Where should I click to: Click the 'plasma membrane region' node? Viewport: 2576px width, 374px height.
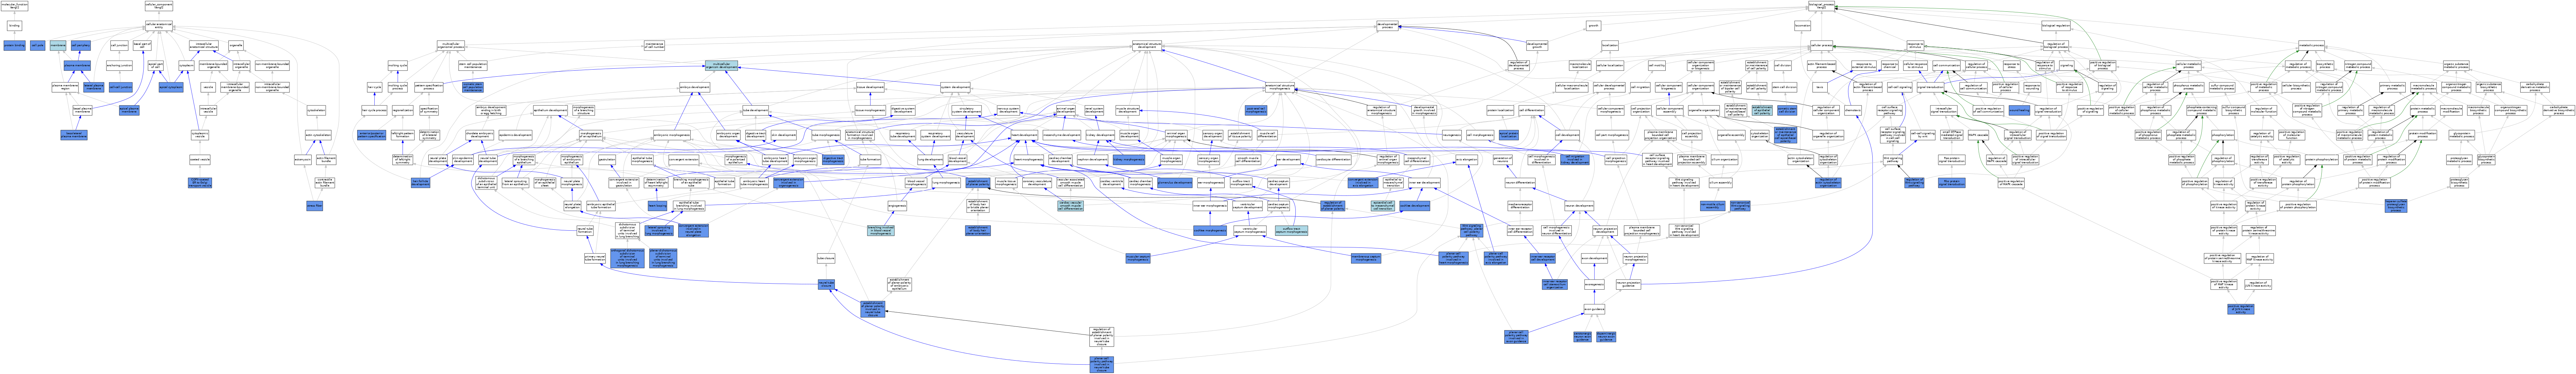click(65, 87)
